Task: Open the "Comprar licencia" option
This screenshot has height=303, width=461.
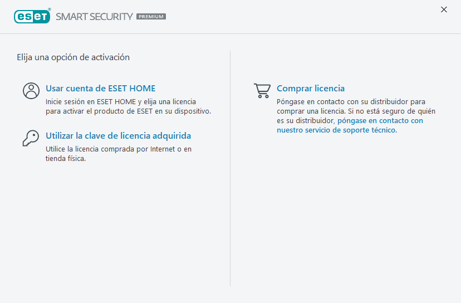Action: point(311,89)
